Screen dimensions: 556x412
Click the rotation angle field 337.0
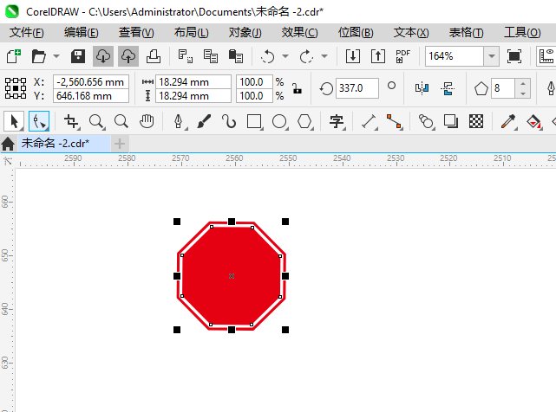point(357,88)
